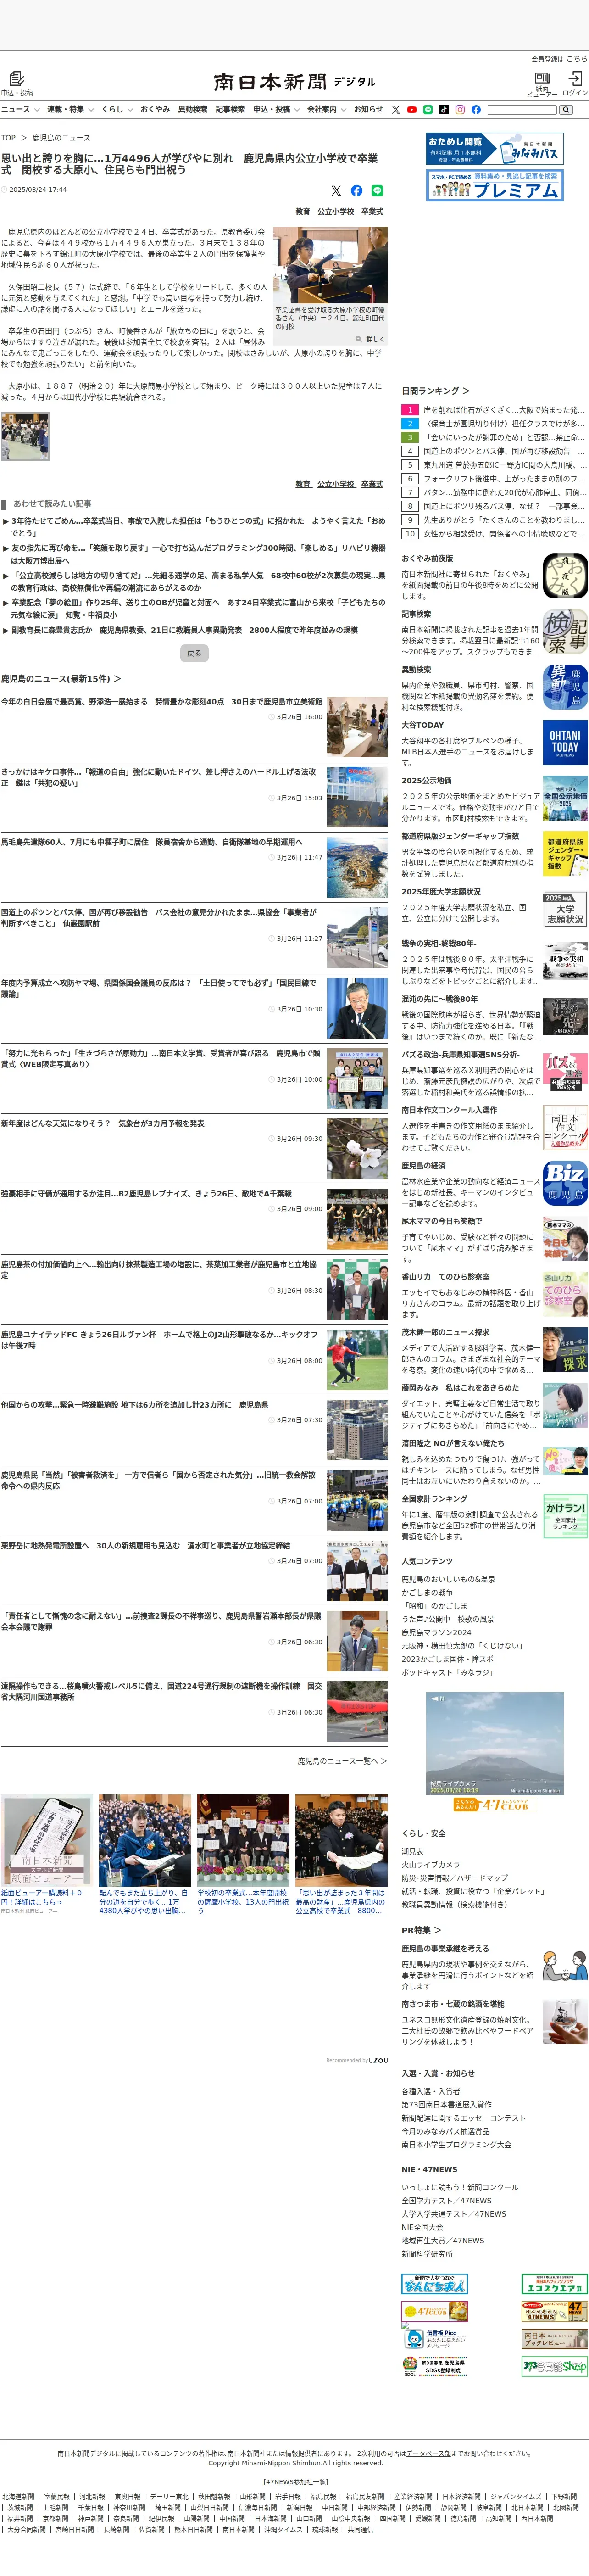Share article on LINE under headline
Screen dimensions: 589x2576
pyautogui.click(x=377, y=190)
